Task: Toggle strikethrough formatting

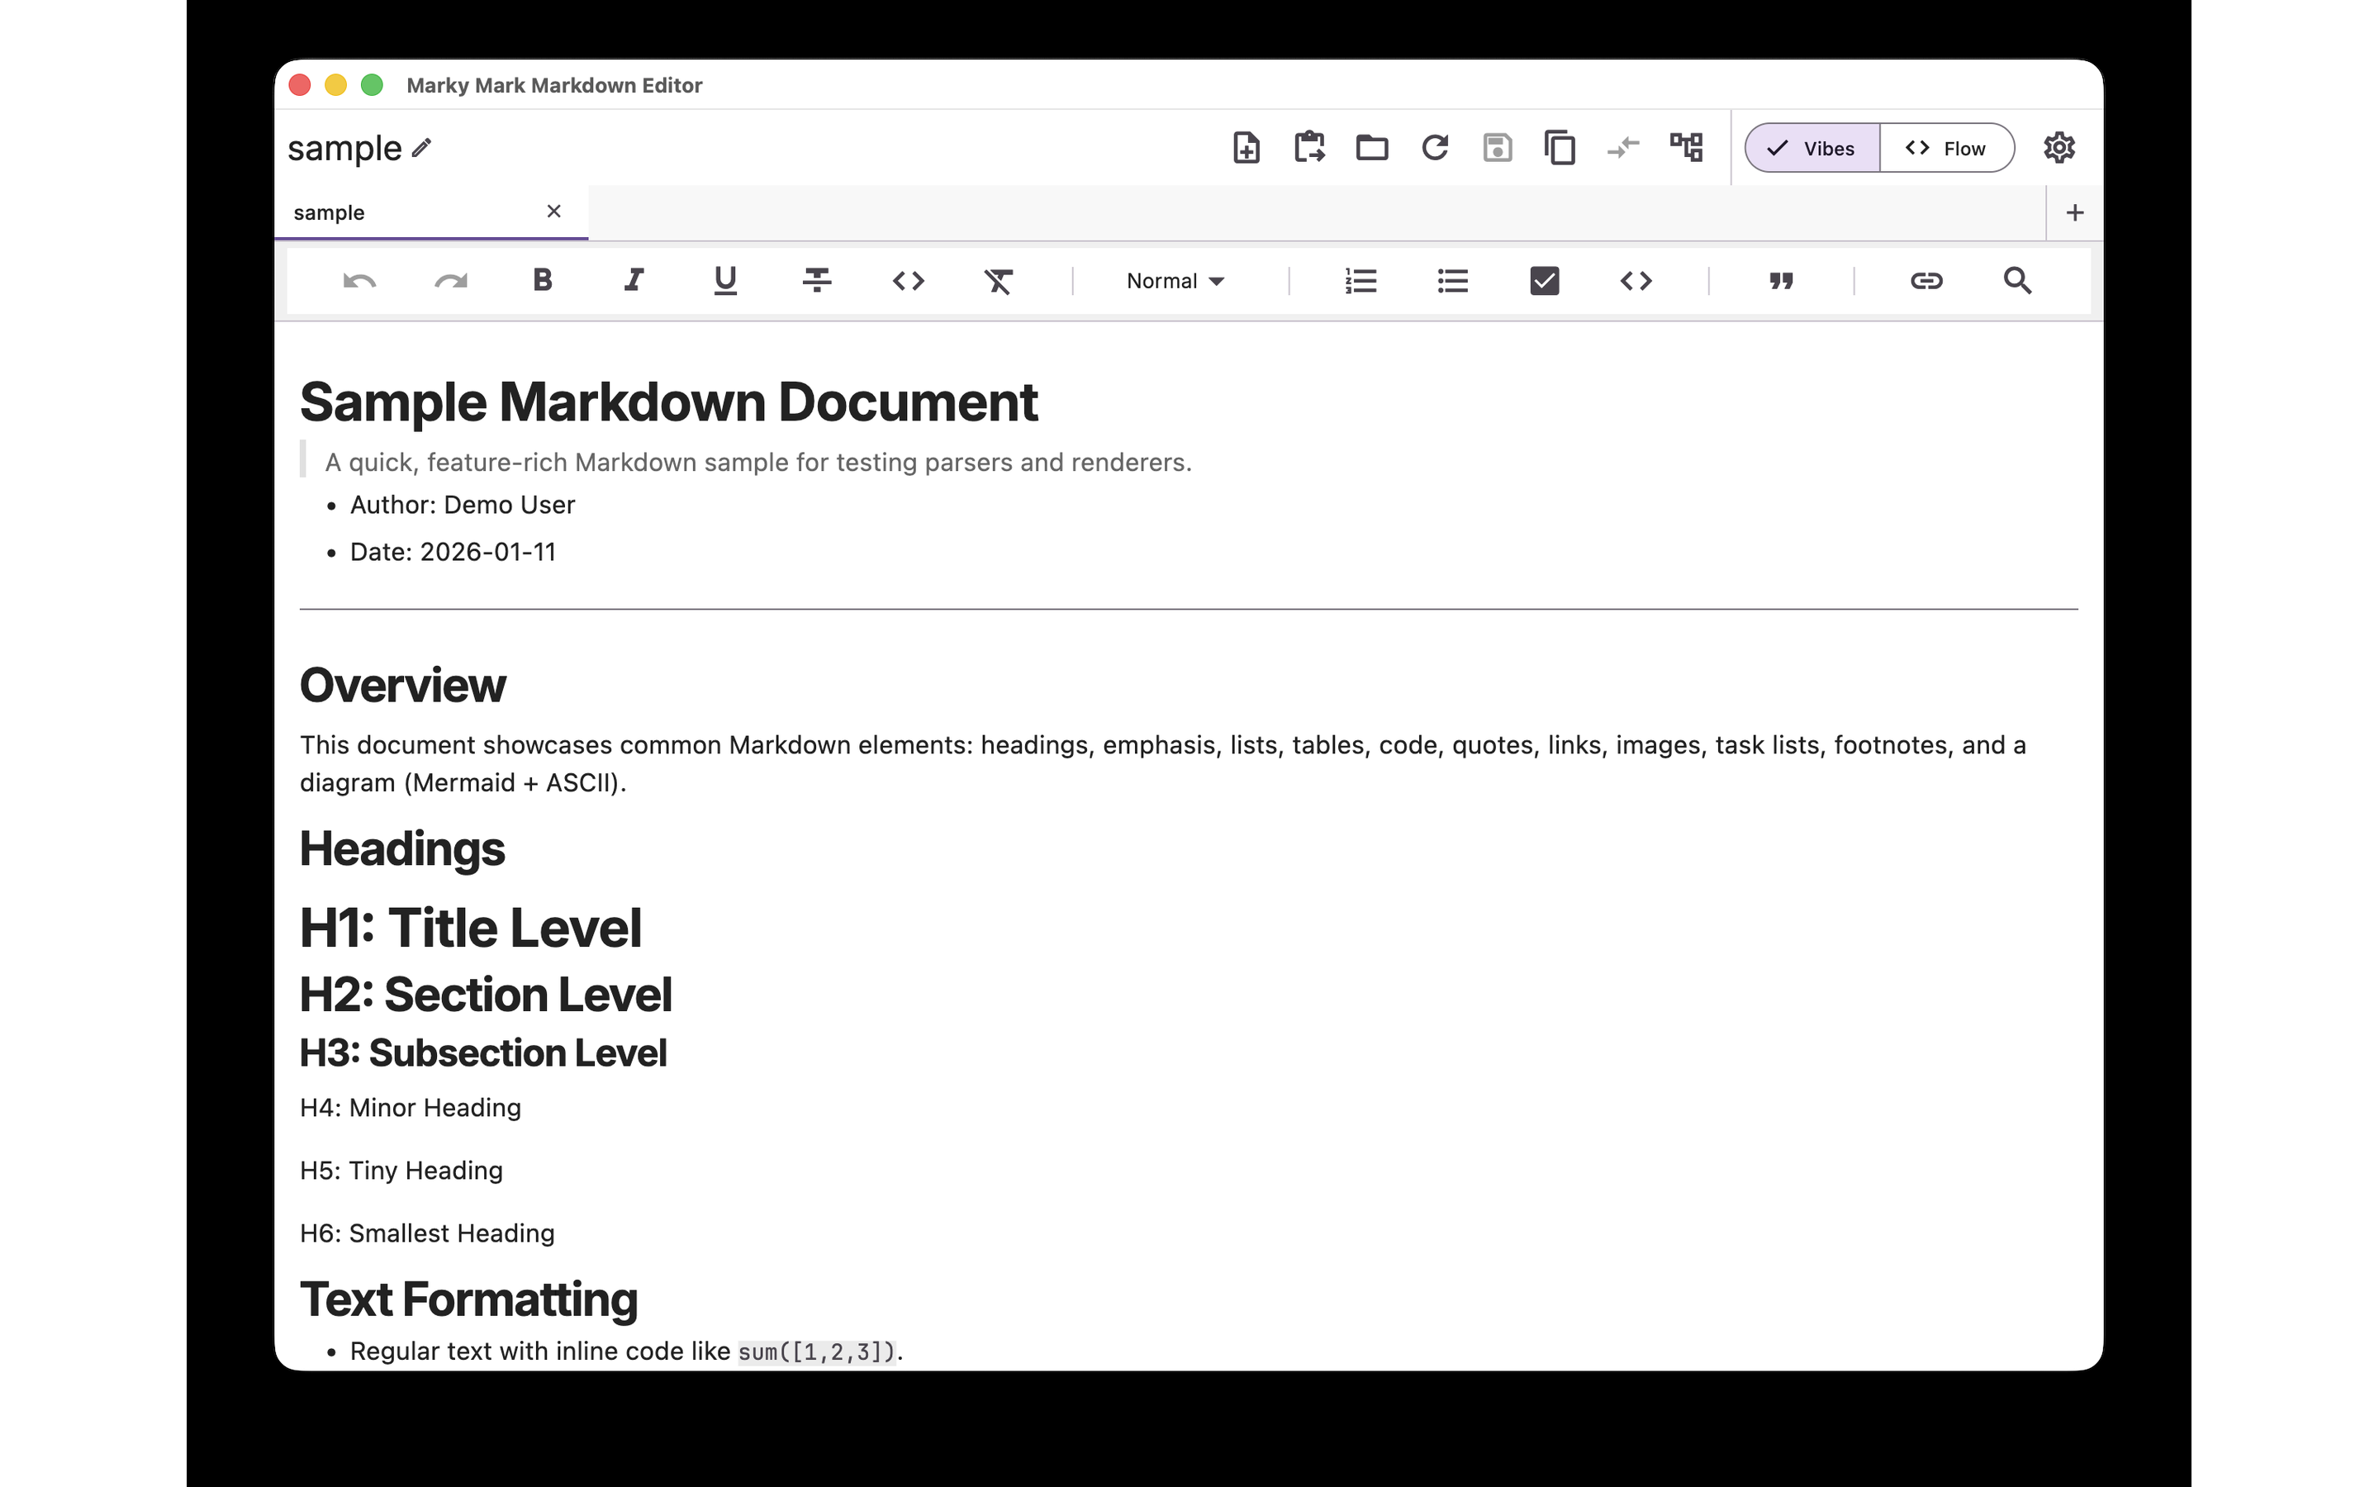Action: 817,281
